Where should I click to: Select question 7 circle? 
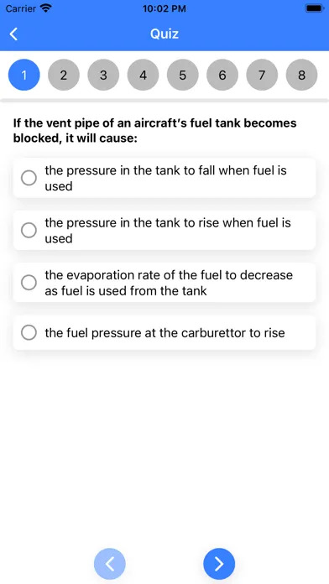coord(262,75)
